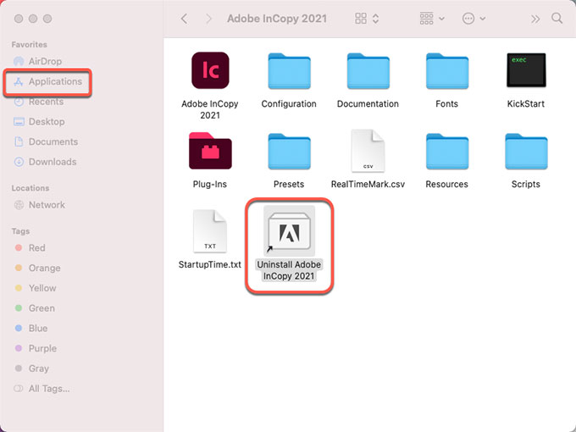Screen dimensions: 576x432
Task: Close the Finder window with the leftmost button
Action: 19,19
